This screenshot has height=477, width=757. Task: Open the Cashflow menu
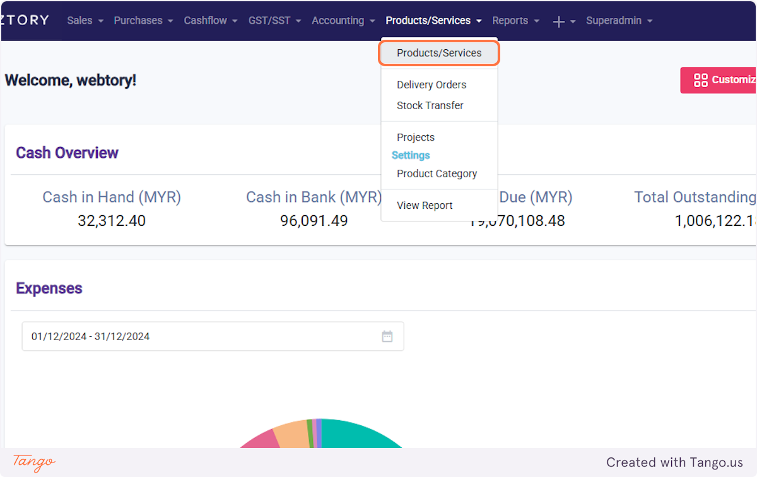(211, 20)
